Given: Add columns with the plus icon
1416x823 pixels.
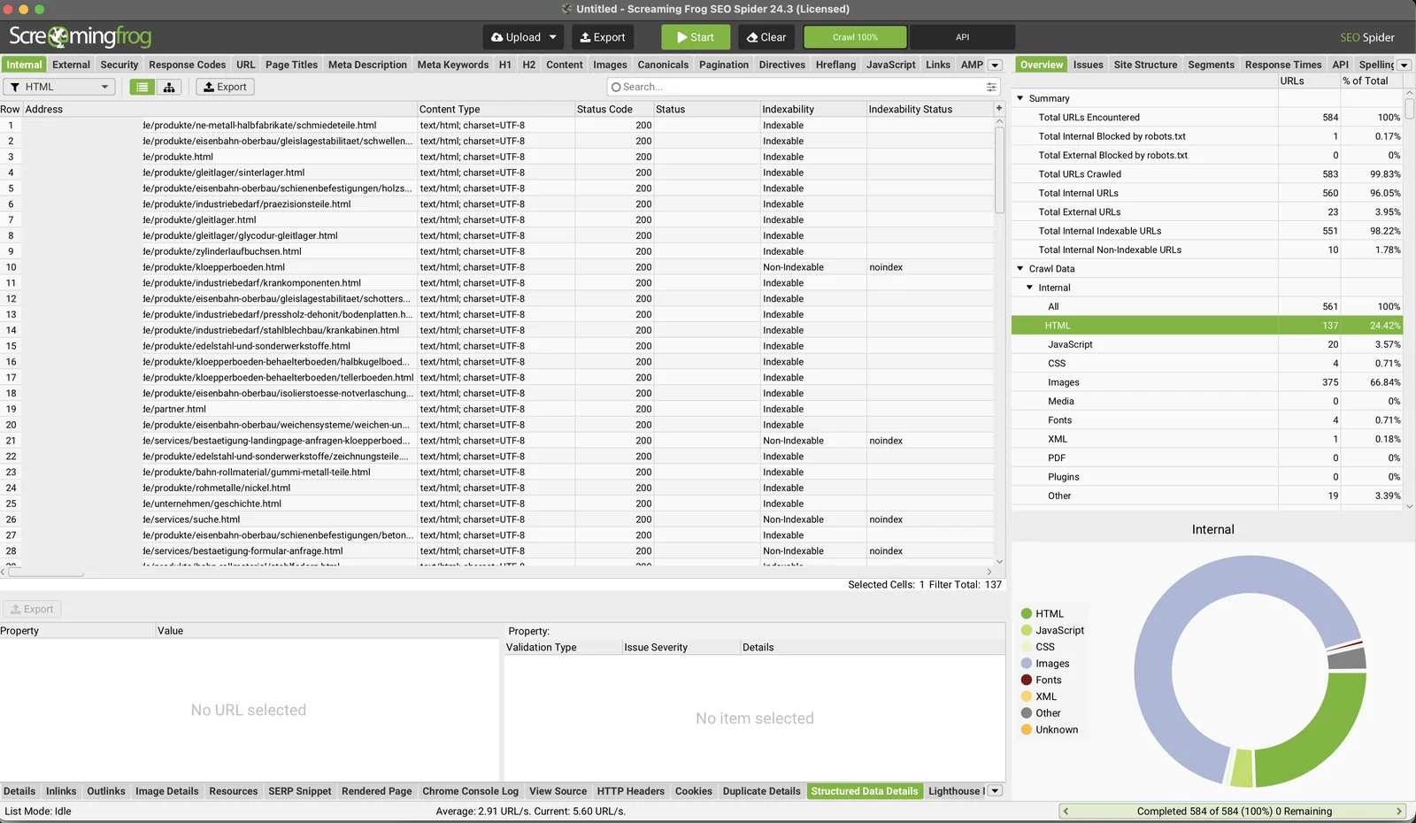Looking at the screenshot, I should tap(999, 109).
